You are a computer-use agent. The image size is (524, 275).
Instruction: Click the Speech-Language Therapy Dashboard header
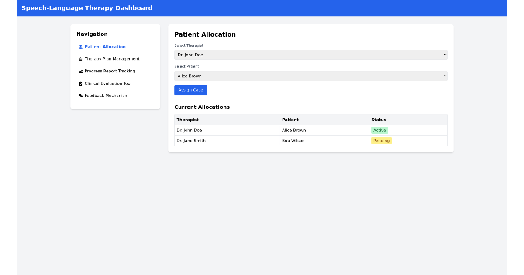pos(87,8)
